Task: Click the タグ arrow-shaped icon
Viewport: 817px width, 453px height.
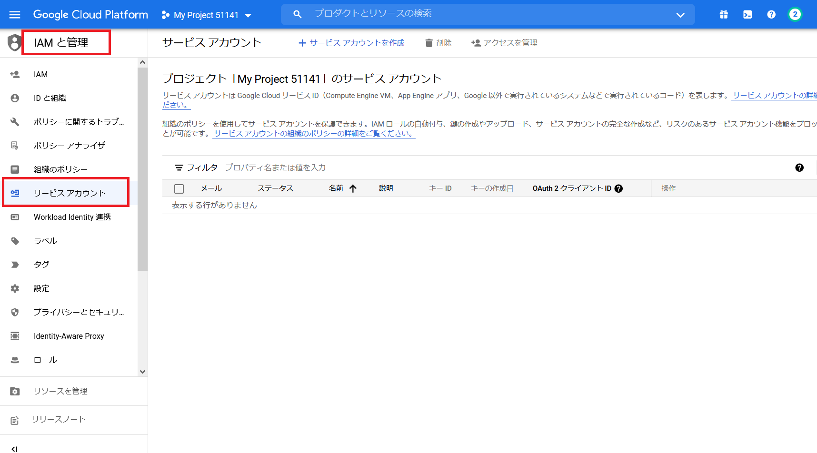Action: coord(15,265)
